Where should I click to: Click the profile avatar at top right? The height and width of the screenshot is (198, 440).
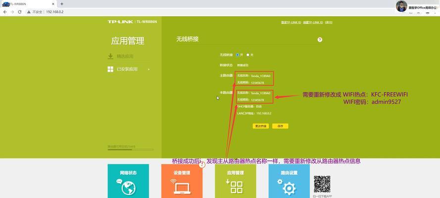401,6
